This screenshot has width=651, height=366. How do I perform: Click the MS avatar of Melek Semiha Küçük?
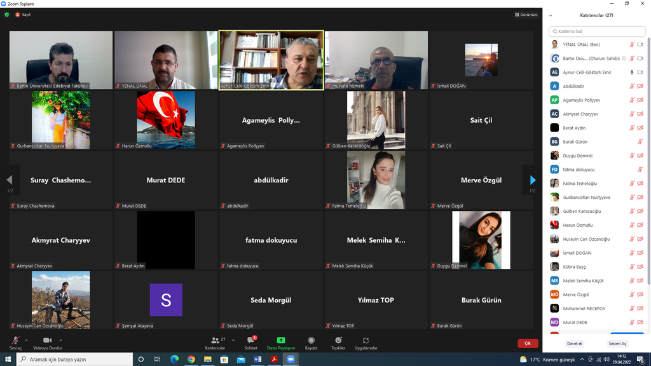[x=554, y=281]
